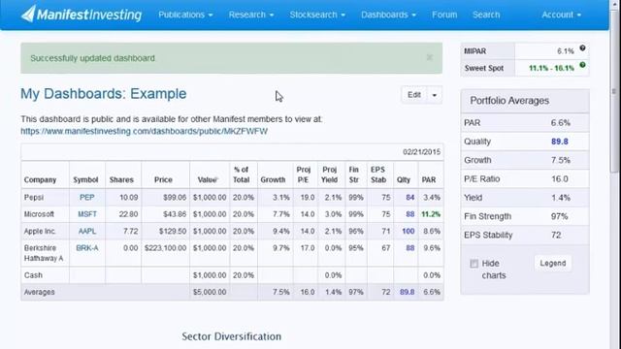This screenshot has height=349, width=621.
Task: Open the public dashboard URL link
Action: (x=145, y=131)
